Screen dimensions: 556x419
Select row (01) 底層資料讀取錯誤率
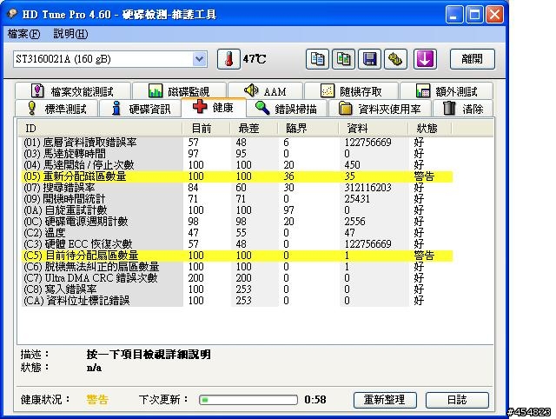237,143
